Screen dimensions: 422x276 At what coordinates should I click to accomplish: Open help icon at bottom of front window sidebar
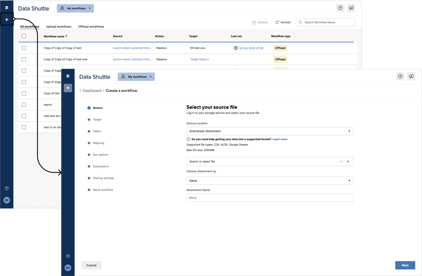point(68,256)
